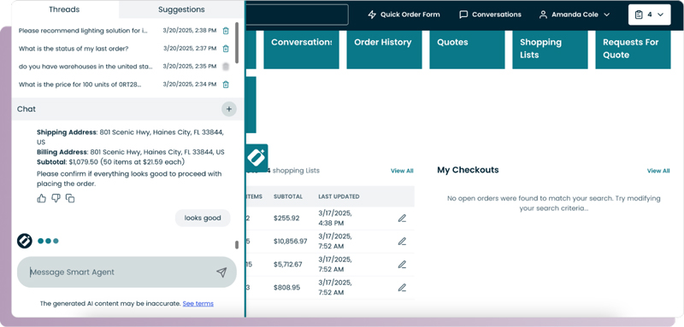
Task: Click the Chat section header label
Action: 27,108
